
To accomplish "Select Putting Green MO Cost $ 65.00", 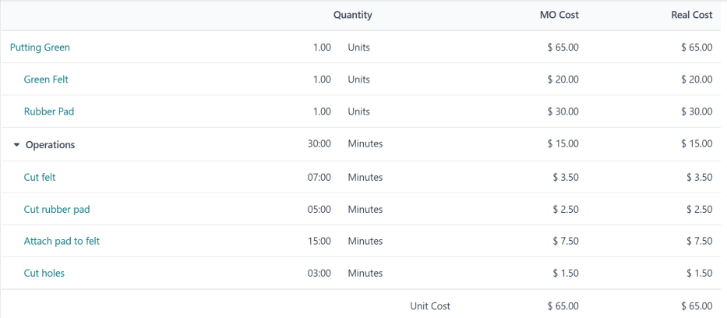I will click(x=563, y=48).
